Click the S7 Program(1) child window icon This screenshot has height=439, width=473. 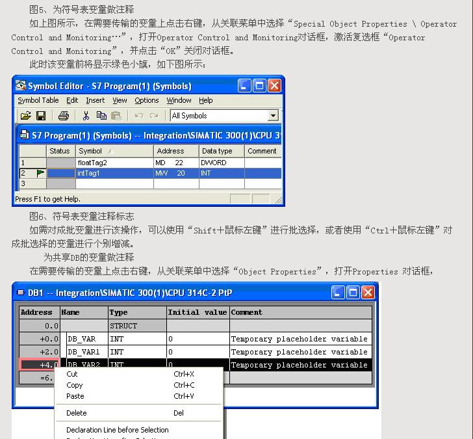24,135
